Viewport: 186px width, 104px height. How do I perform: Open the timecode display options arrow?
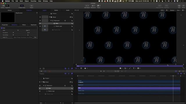coord(122,71)
